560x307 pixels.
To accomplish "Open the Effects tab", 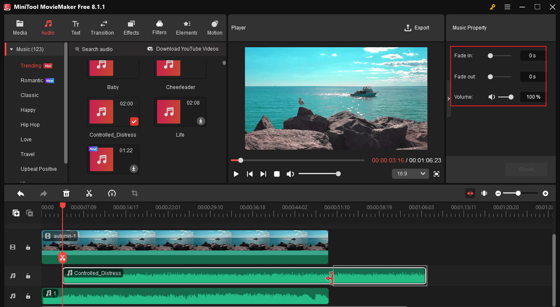I will pyautogui.click(x=131, y=28).
